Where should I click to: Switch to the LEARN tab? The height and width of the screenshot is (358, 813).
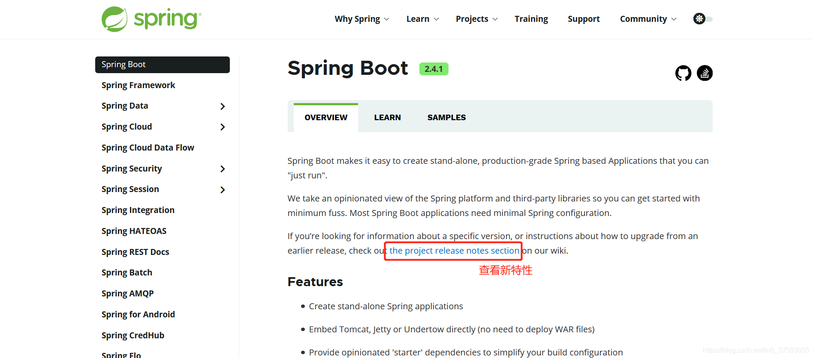pyautogui.click(x=387, y=118)
